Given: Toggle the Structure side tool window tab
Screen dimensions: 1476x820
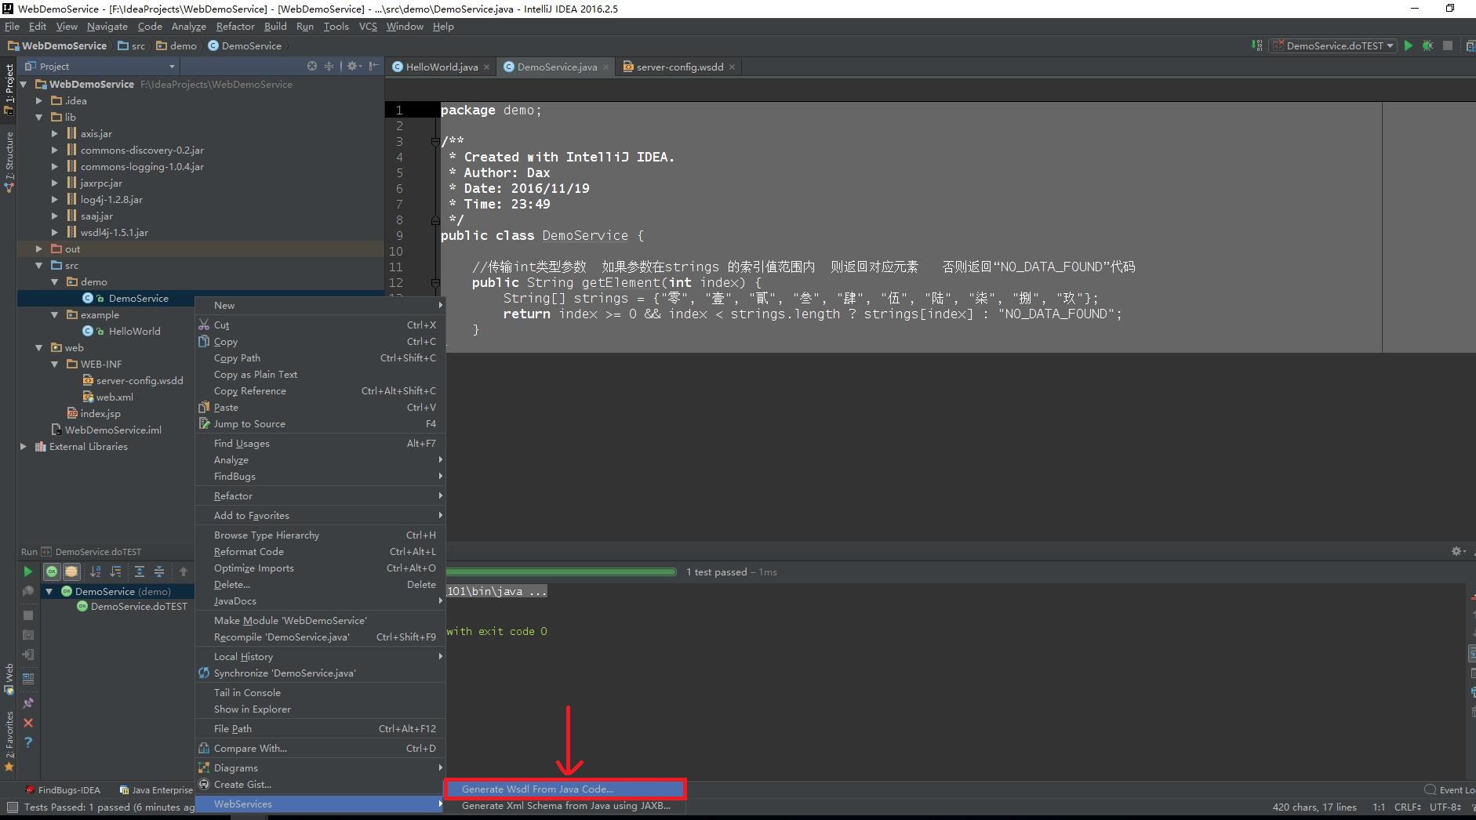Looking at the screenshot, I should coord(9,162).
